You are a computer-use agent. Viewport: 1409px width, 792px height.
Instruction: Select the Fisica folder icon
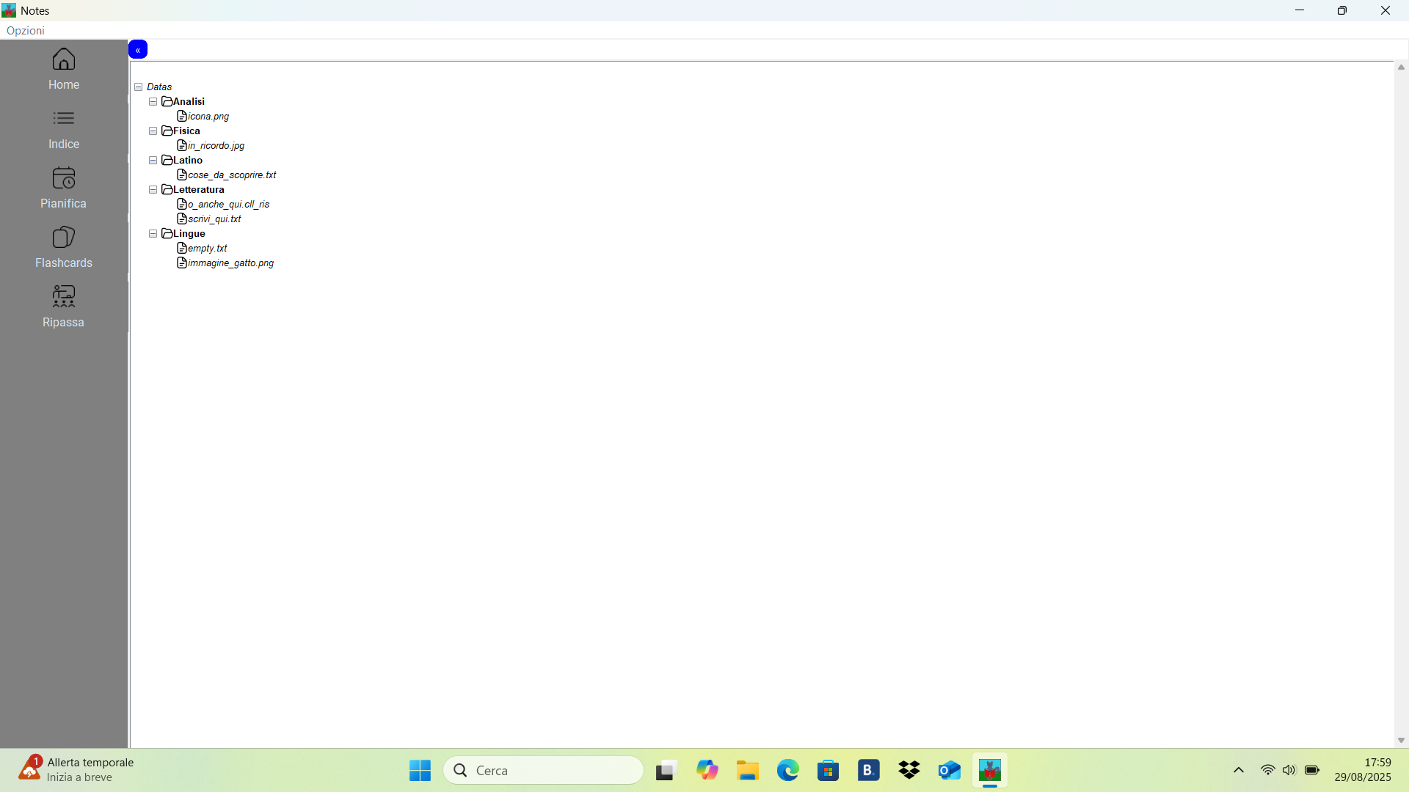(x=167, y=131)
